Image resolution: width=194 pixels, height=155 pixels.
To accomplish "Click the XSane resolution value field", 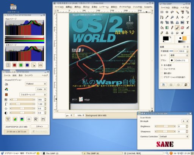I will (41, 100).
